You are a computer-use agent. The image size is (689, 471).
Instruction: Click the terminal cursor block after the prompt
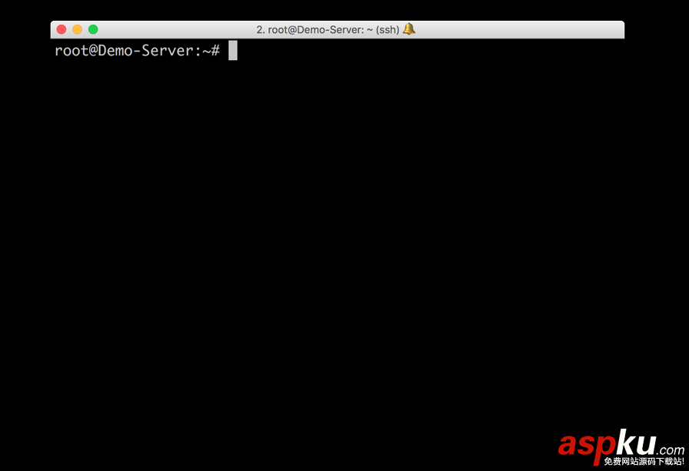(233, 51)
